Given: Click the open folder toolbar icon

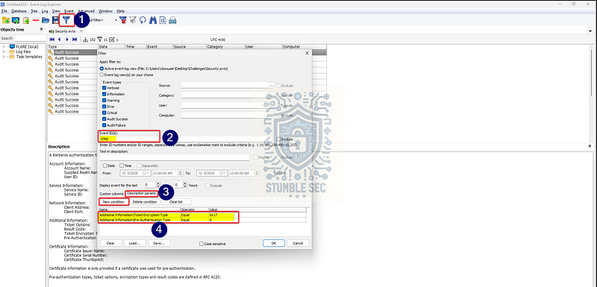Looking at the screenshot, I should [46, 20].
